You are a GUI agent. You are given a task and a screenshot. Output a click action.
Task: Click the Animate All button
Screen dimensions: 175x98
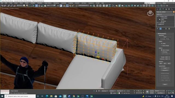[165, 70]
